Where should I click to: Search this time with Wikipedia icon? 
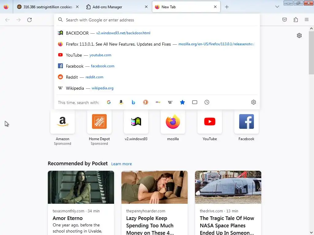click(170, 102)
